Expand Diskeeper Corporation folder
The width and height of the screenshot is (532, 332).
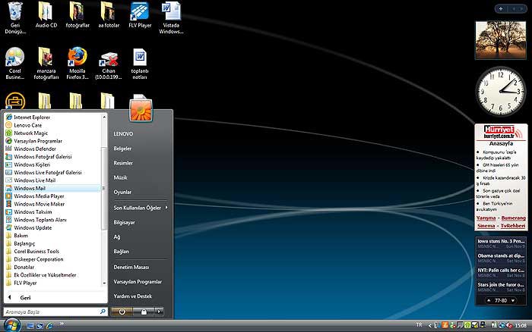(x=38, y=259)
